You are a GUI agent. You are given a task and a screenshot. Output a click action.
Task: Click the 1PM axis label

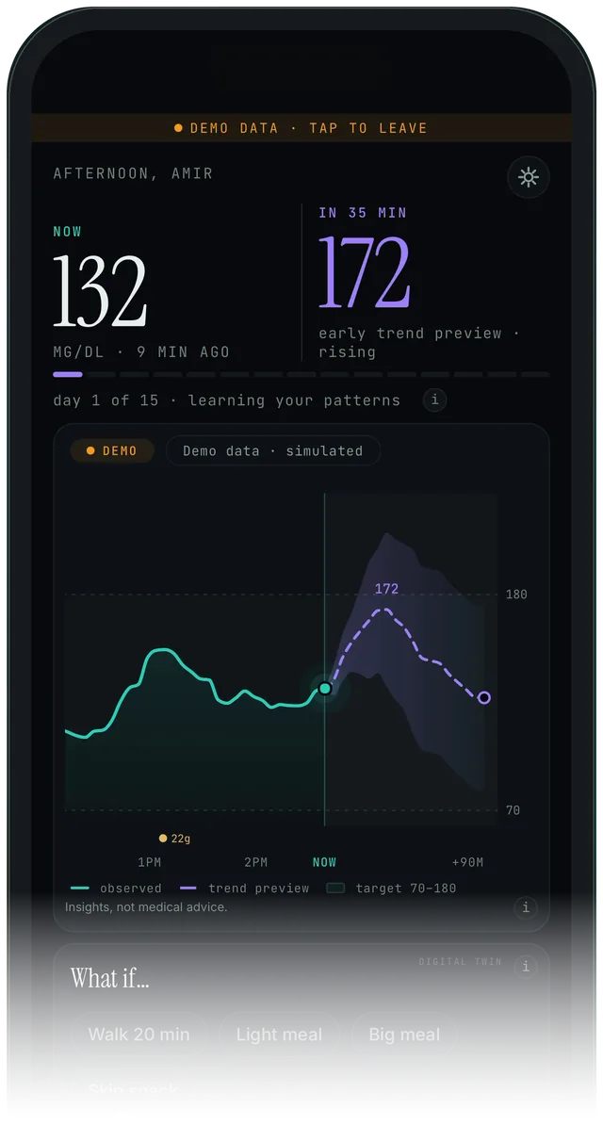(x=149, y=862)
